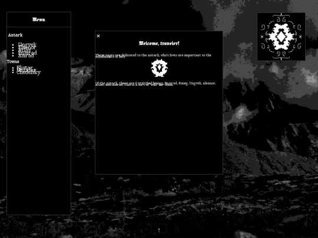Select the Aatark heading in the menu
The width and height of the screenshot is (318, 238).
15,35
